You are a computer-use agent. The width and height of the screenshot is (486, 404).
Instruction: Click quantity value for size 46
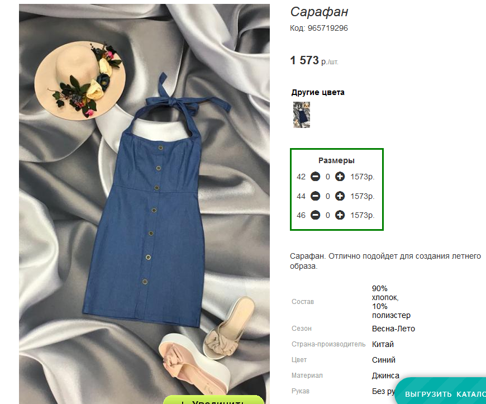[327, 215]
